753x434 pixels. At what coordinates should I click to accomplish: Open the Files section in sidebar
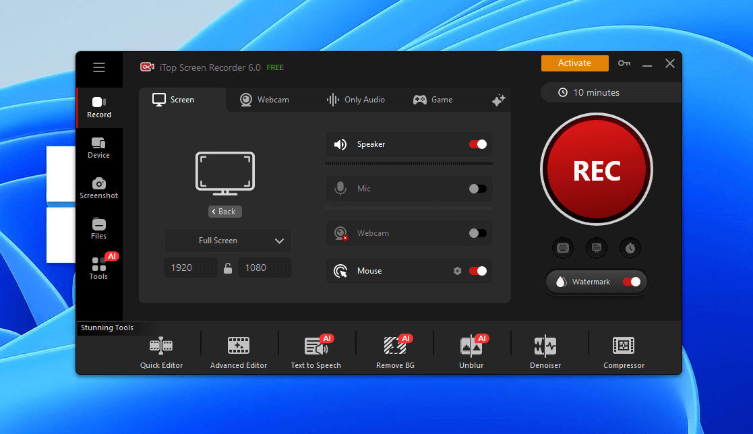point(99,228)
